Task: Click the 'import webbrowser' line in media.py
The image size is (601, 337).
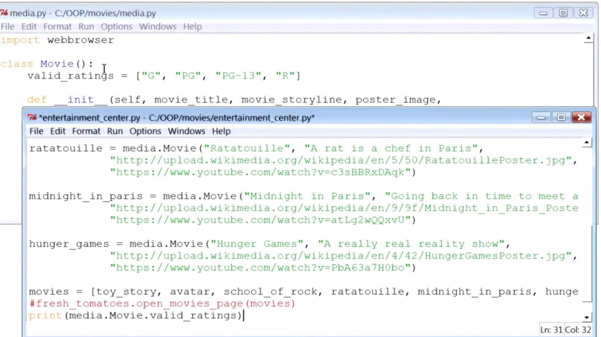Action: point(57,40)
